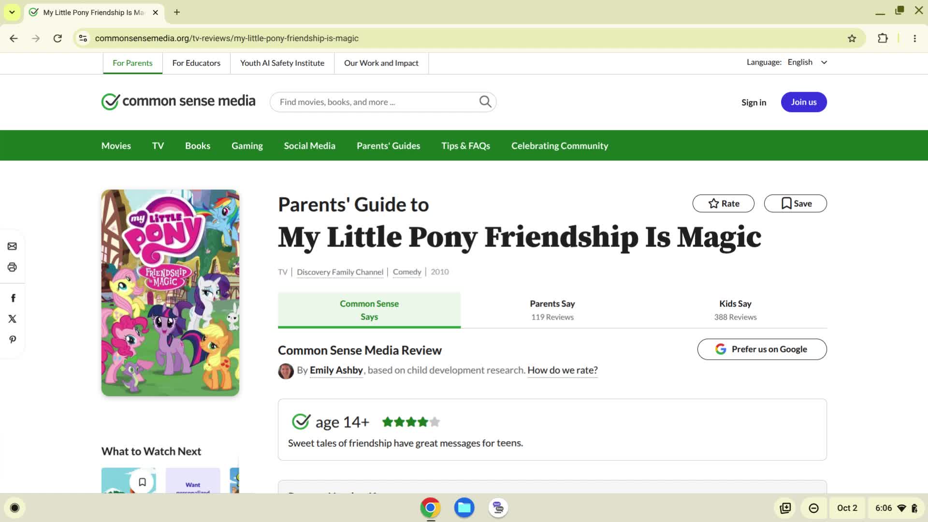Open a new browser tab

[x=177, y=12]
